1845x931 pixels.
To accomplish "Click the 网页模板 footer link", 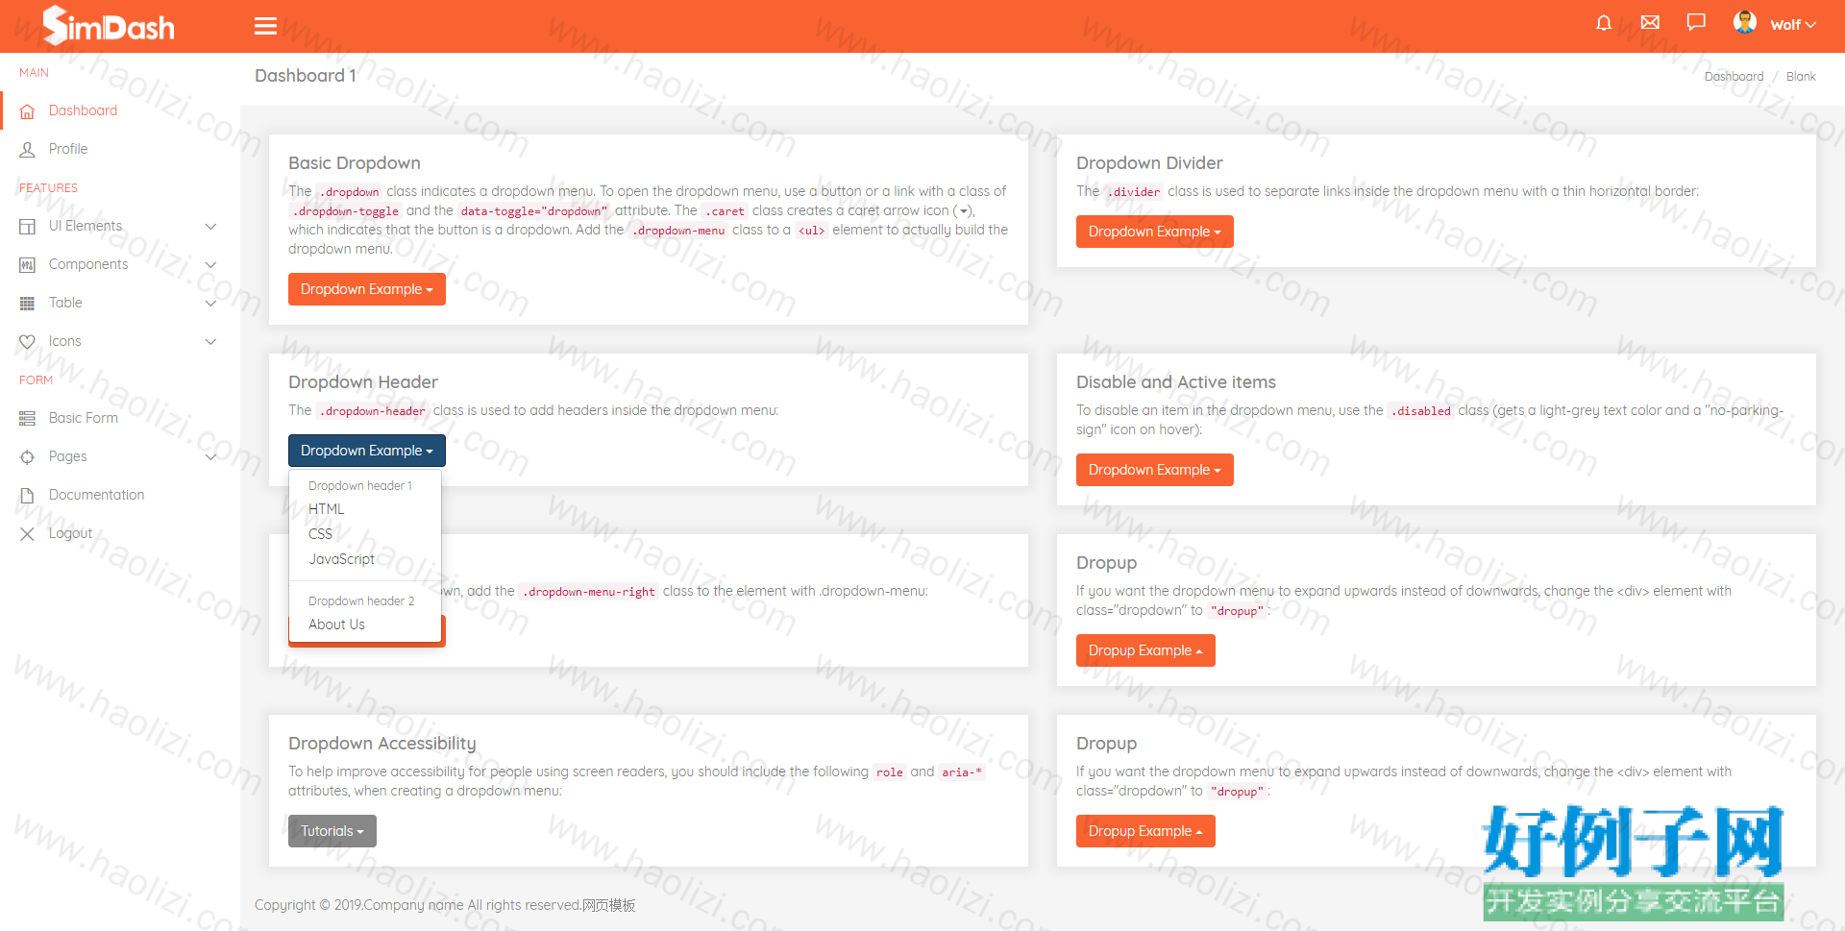I will click(608, 905).
